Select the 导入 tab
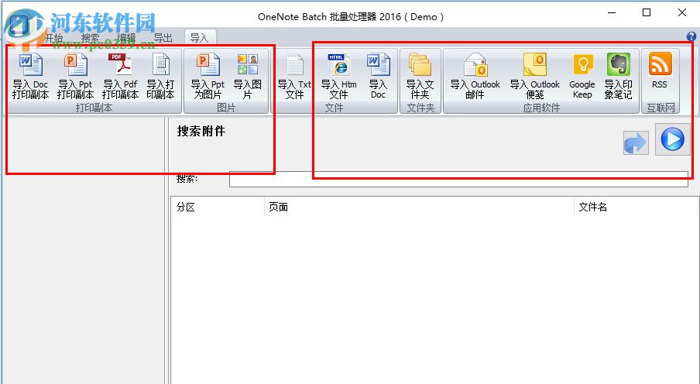 pos(199,38)
